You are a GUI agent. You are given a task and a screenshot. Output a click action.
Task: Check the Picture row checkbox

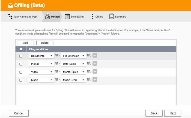21,64
